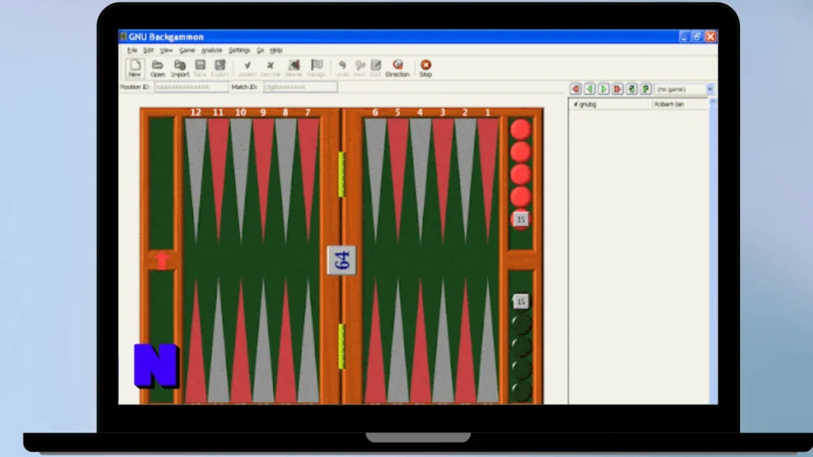Click the Double cube toolbar icon
Screen dimensions: 813x457
pos(294,68)
